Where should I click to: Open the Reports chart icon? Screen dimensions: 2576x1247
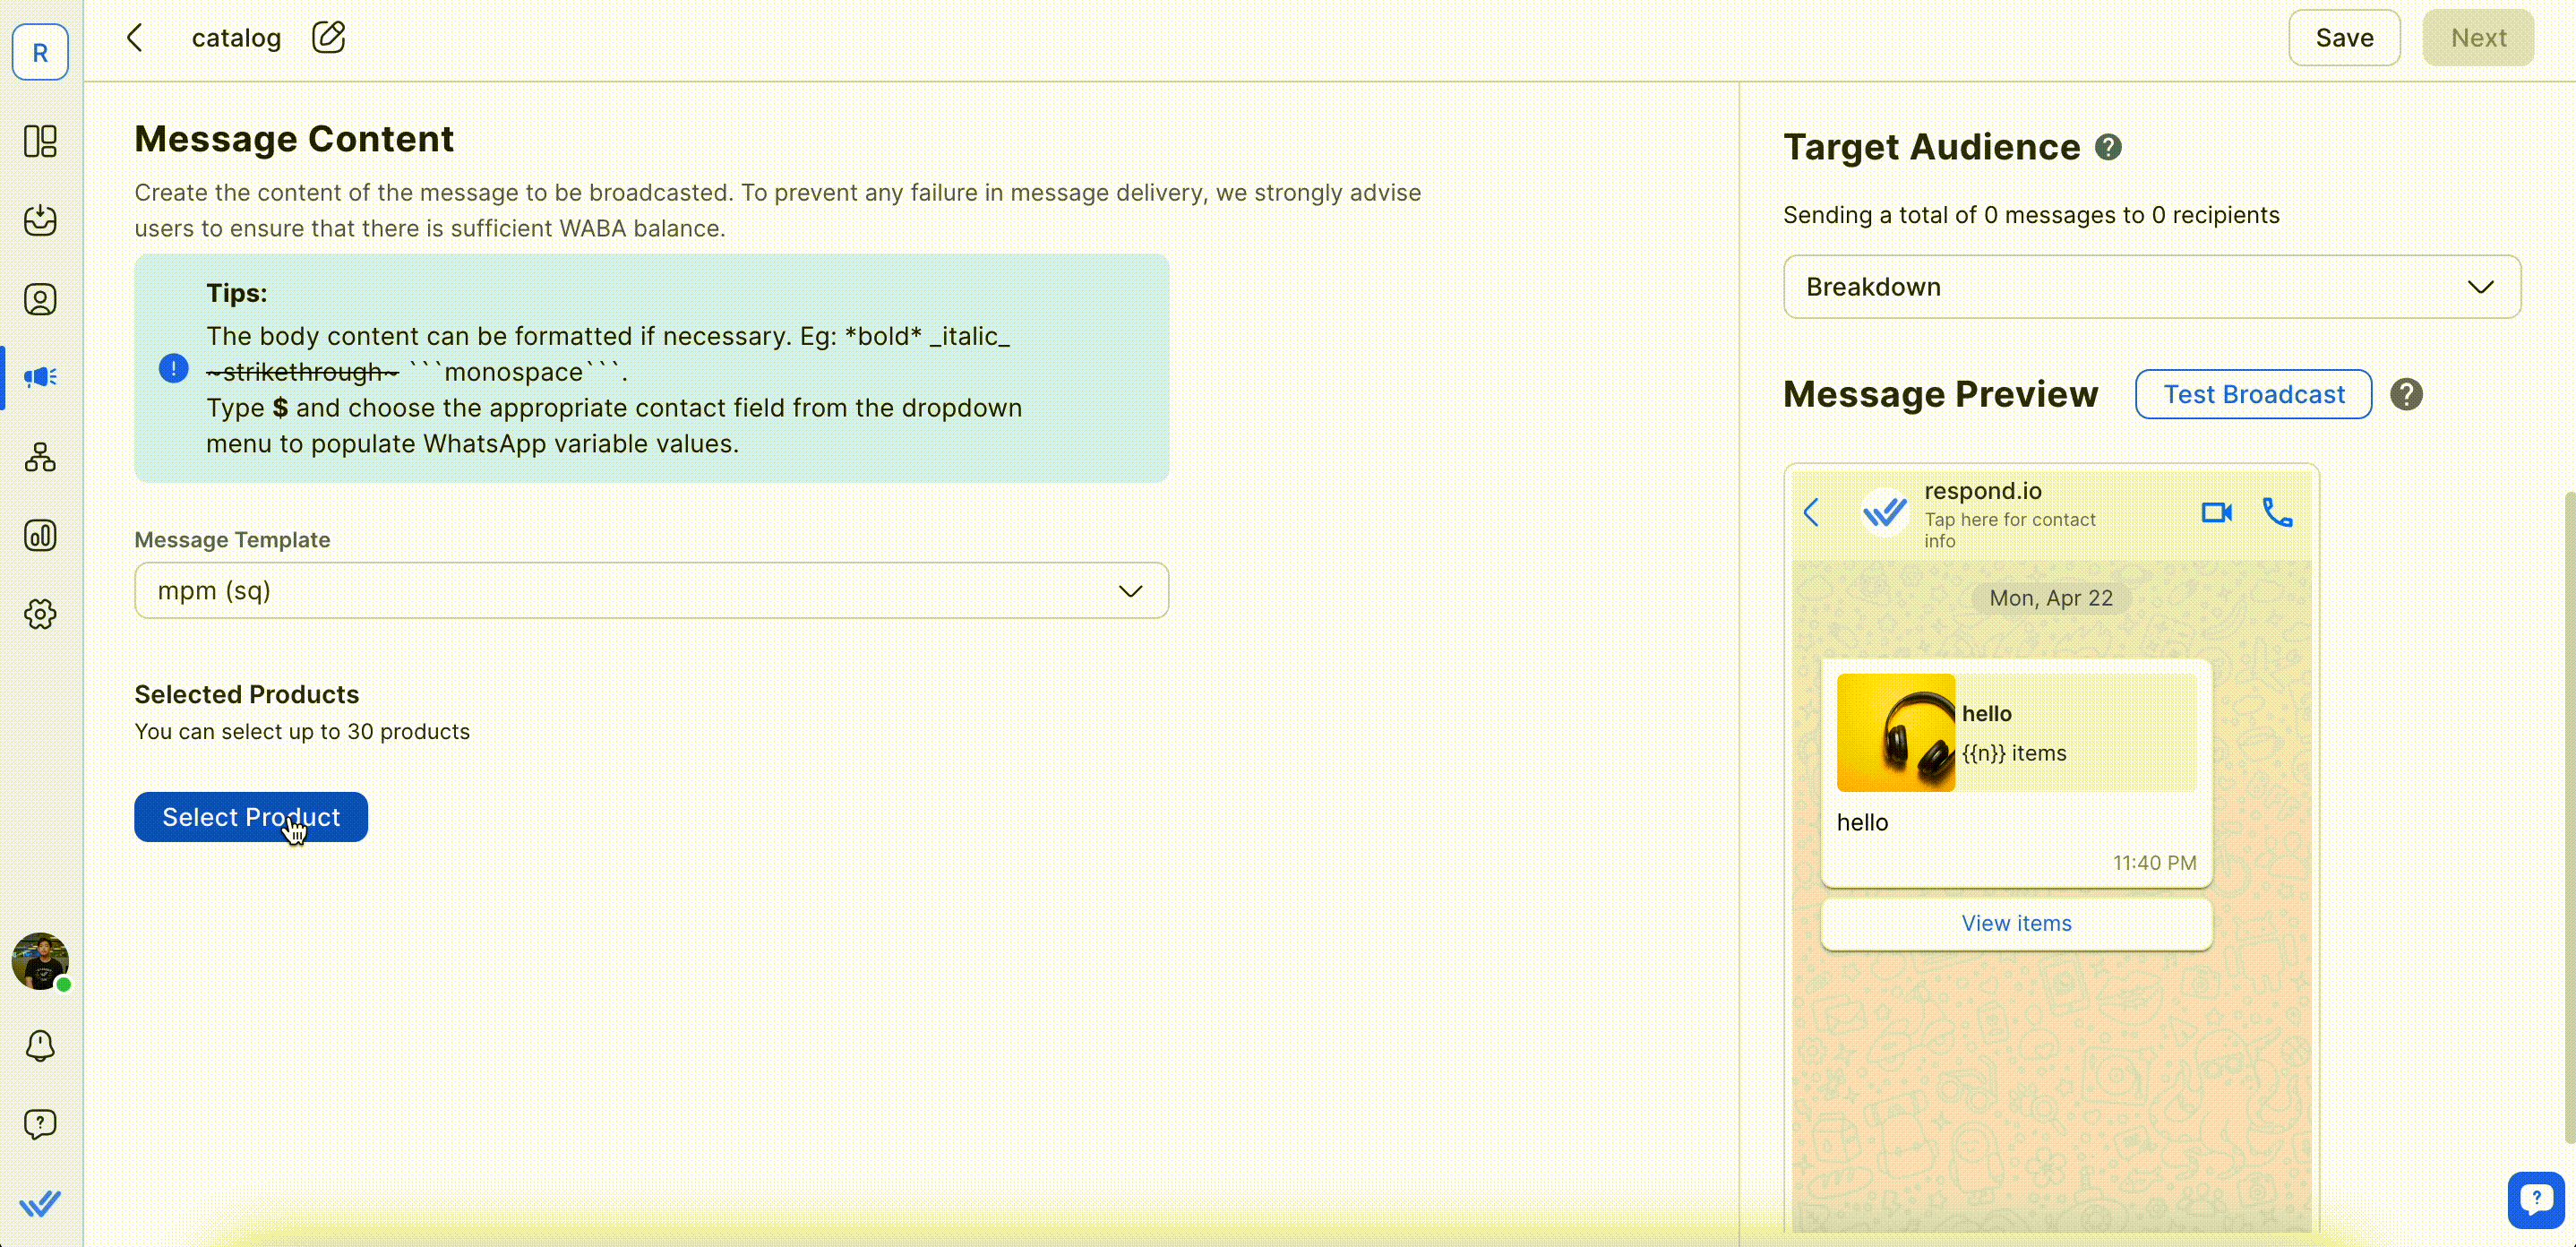click(40, 536)
